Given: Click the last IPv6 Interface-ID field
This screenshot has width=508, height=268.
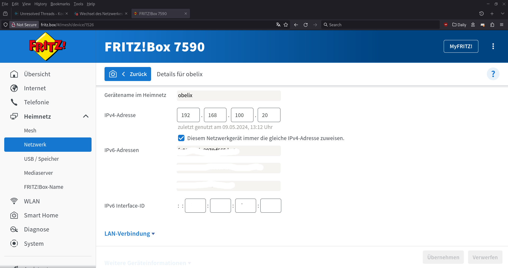Looking at the screenshot, I should tap(271, 206).
